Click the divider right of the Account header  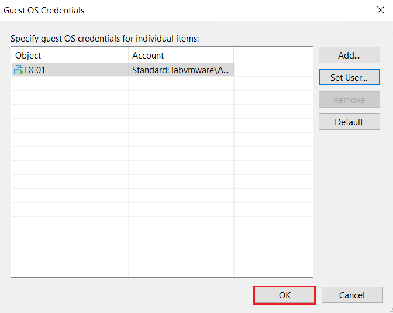click(234, 56)
